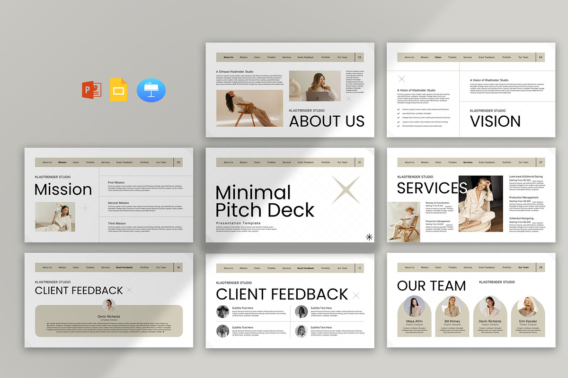The height and width of the screenshot is (378, 568).
Task: Click Erin Kessler's team photo
Action: 528,306
